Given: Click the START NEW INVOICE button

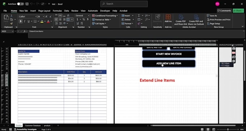Looking at the screenshot, I should pos(169,54).
